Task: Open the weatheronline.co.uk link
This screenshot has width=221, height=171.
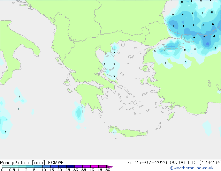Action: click(x=192, y=168)
